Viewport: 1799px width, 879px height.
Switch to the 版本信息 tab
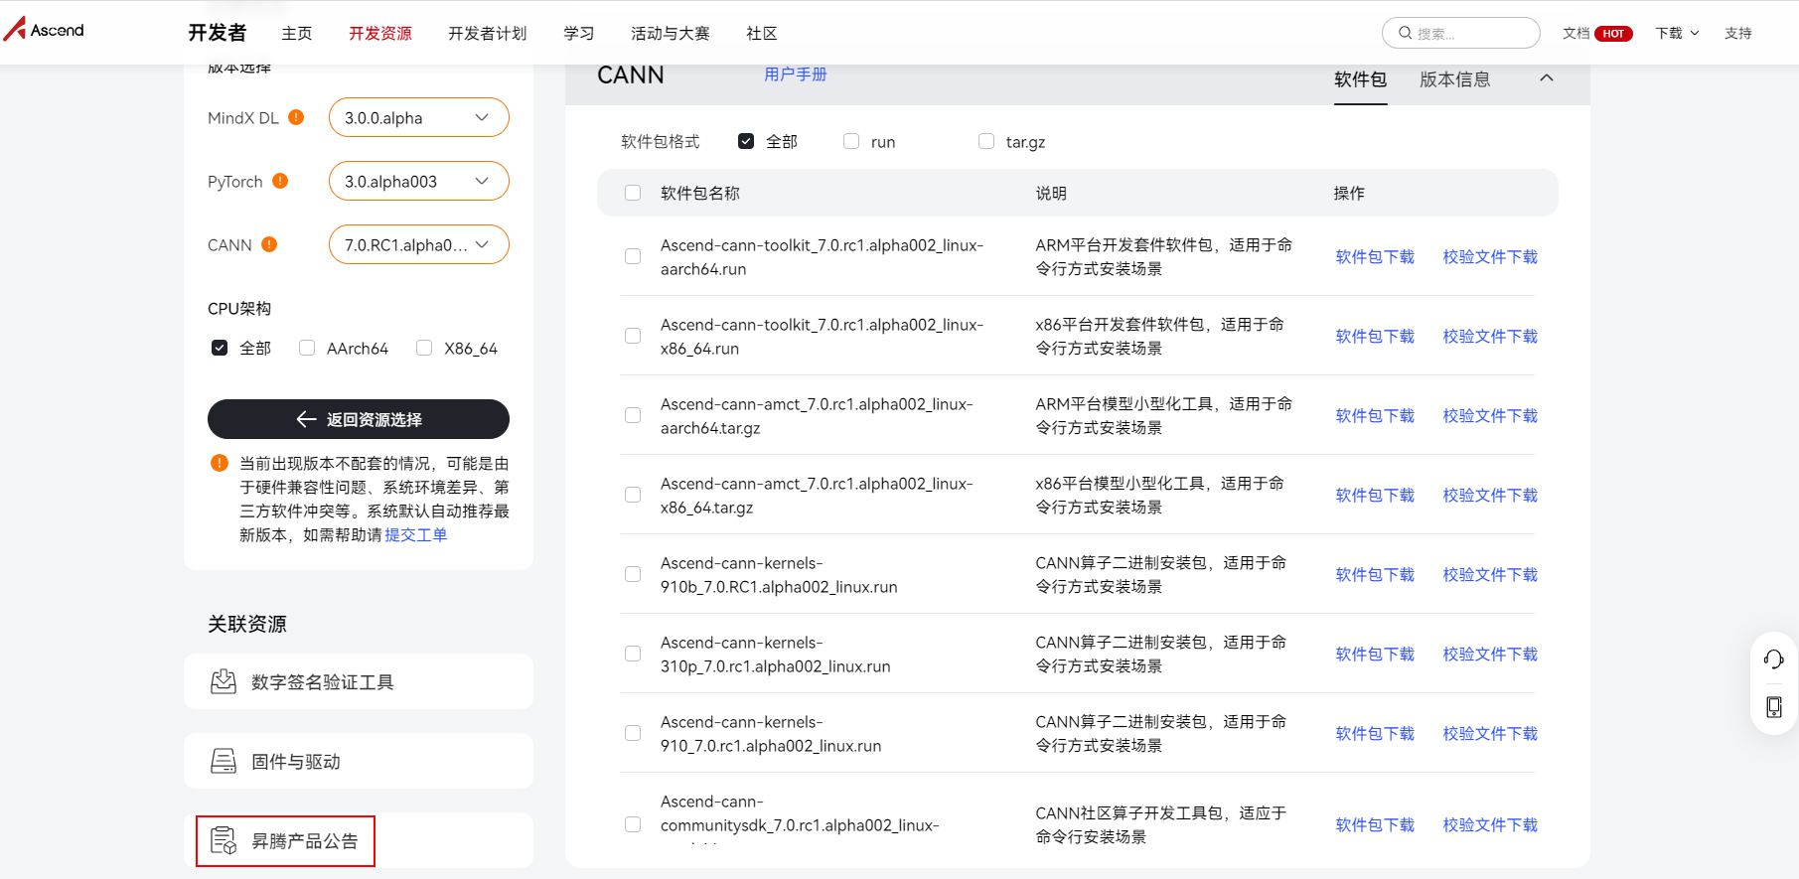1455,79
